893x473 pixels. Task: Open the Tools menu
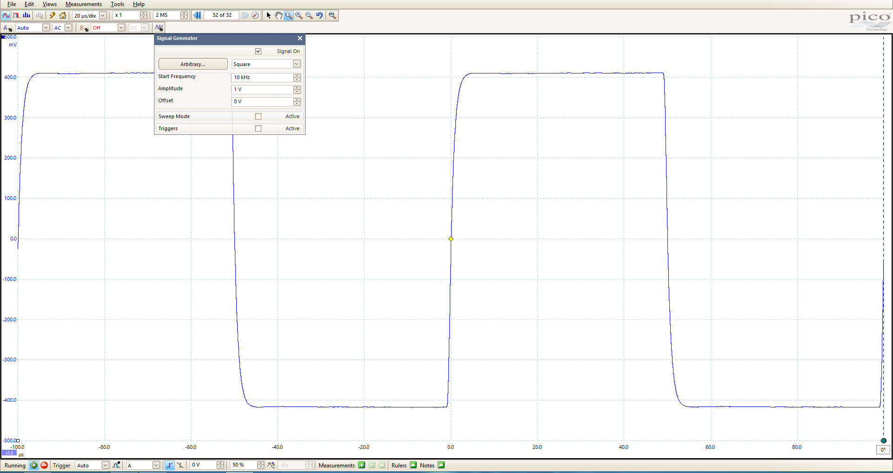click(118, 4)
